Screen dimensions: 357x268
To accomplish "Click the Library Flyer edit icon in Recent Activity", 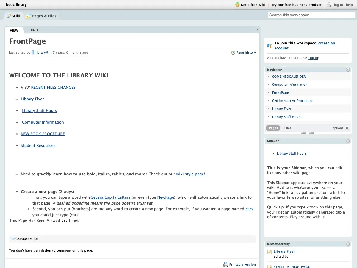I will pos(270,252).
